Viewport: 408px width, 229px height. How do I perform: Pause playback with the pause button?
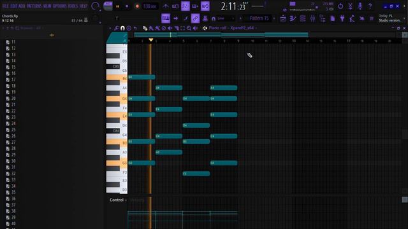(117, 6)
